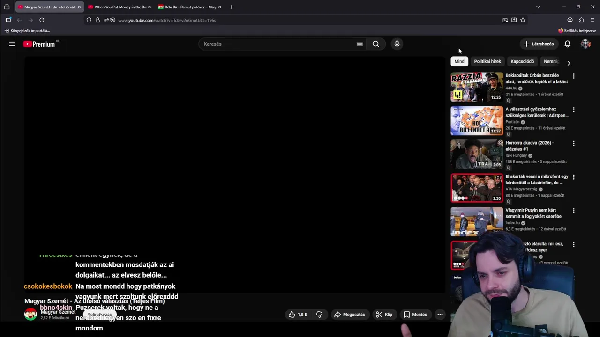Click the Megosztás share button
This screenshot has height=337, width=600.
pyautogui.click(x=349, y=315)
